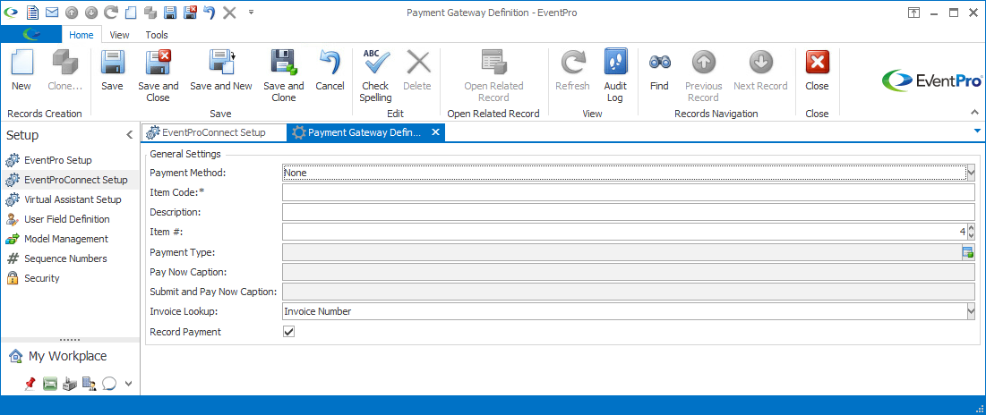Switch to EventProConnect Setup document tab
The height and width of the screenshot is (415, 986).
(214, 132)
